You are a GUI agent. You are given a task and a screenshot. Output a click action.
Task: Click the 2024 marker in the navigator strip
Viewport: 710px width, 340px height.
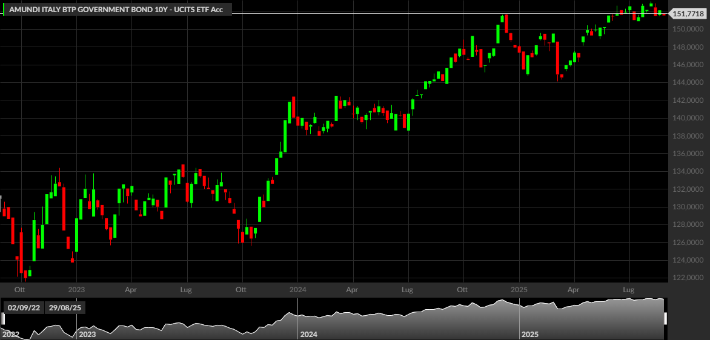[x=309, y=335]
